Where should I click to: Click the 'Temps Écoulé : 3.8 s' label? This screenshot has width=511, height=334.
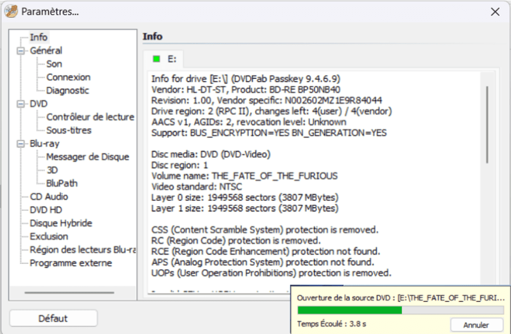coord(331,324)
